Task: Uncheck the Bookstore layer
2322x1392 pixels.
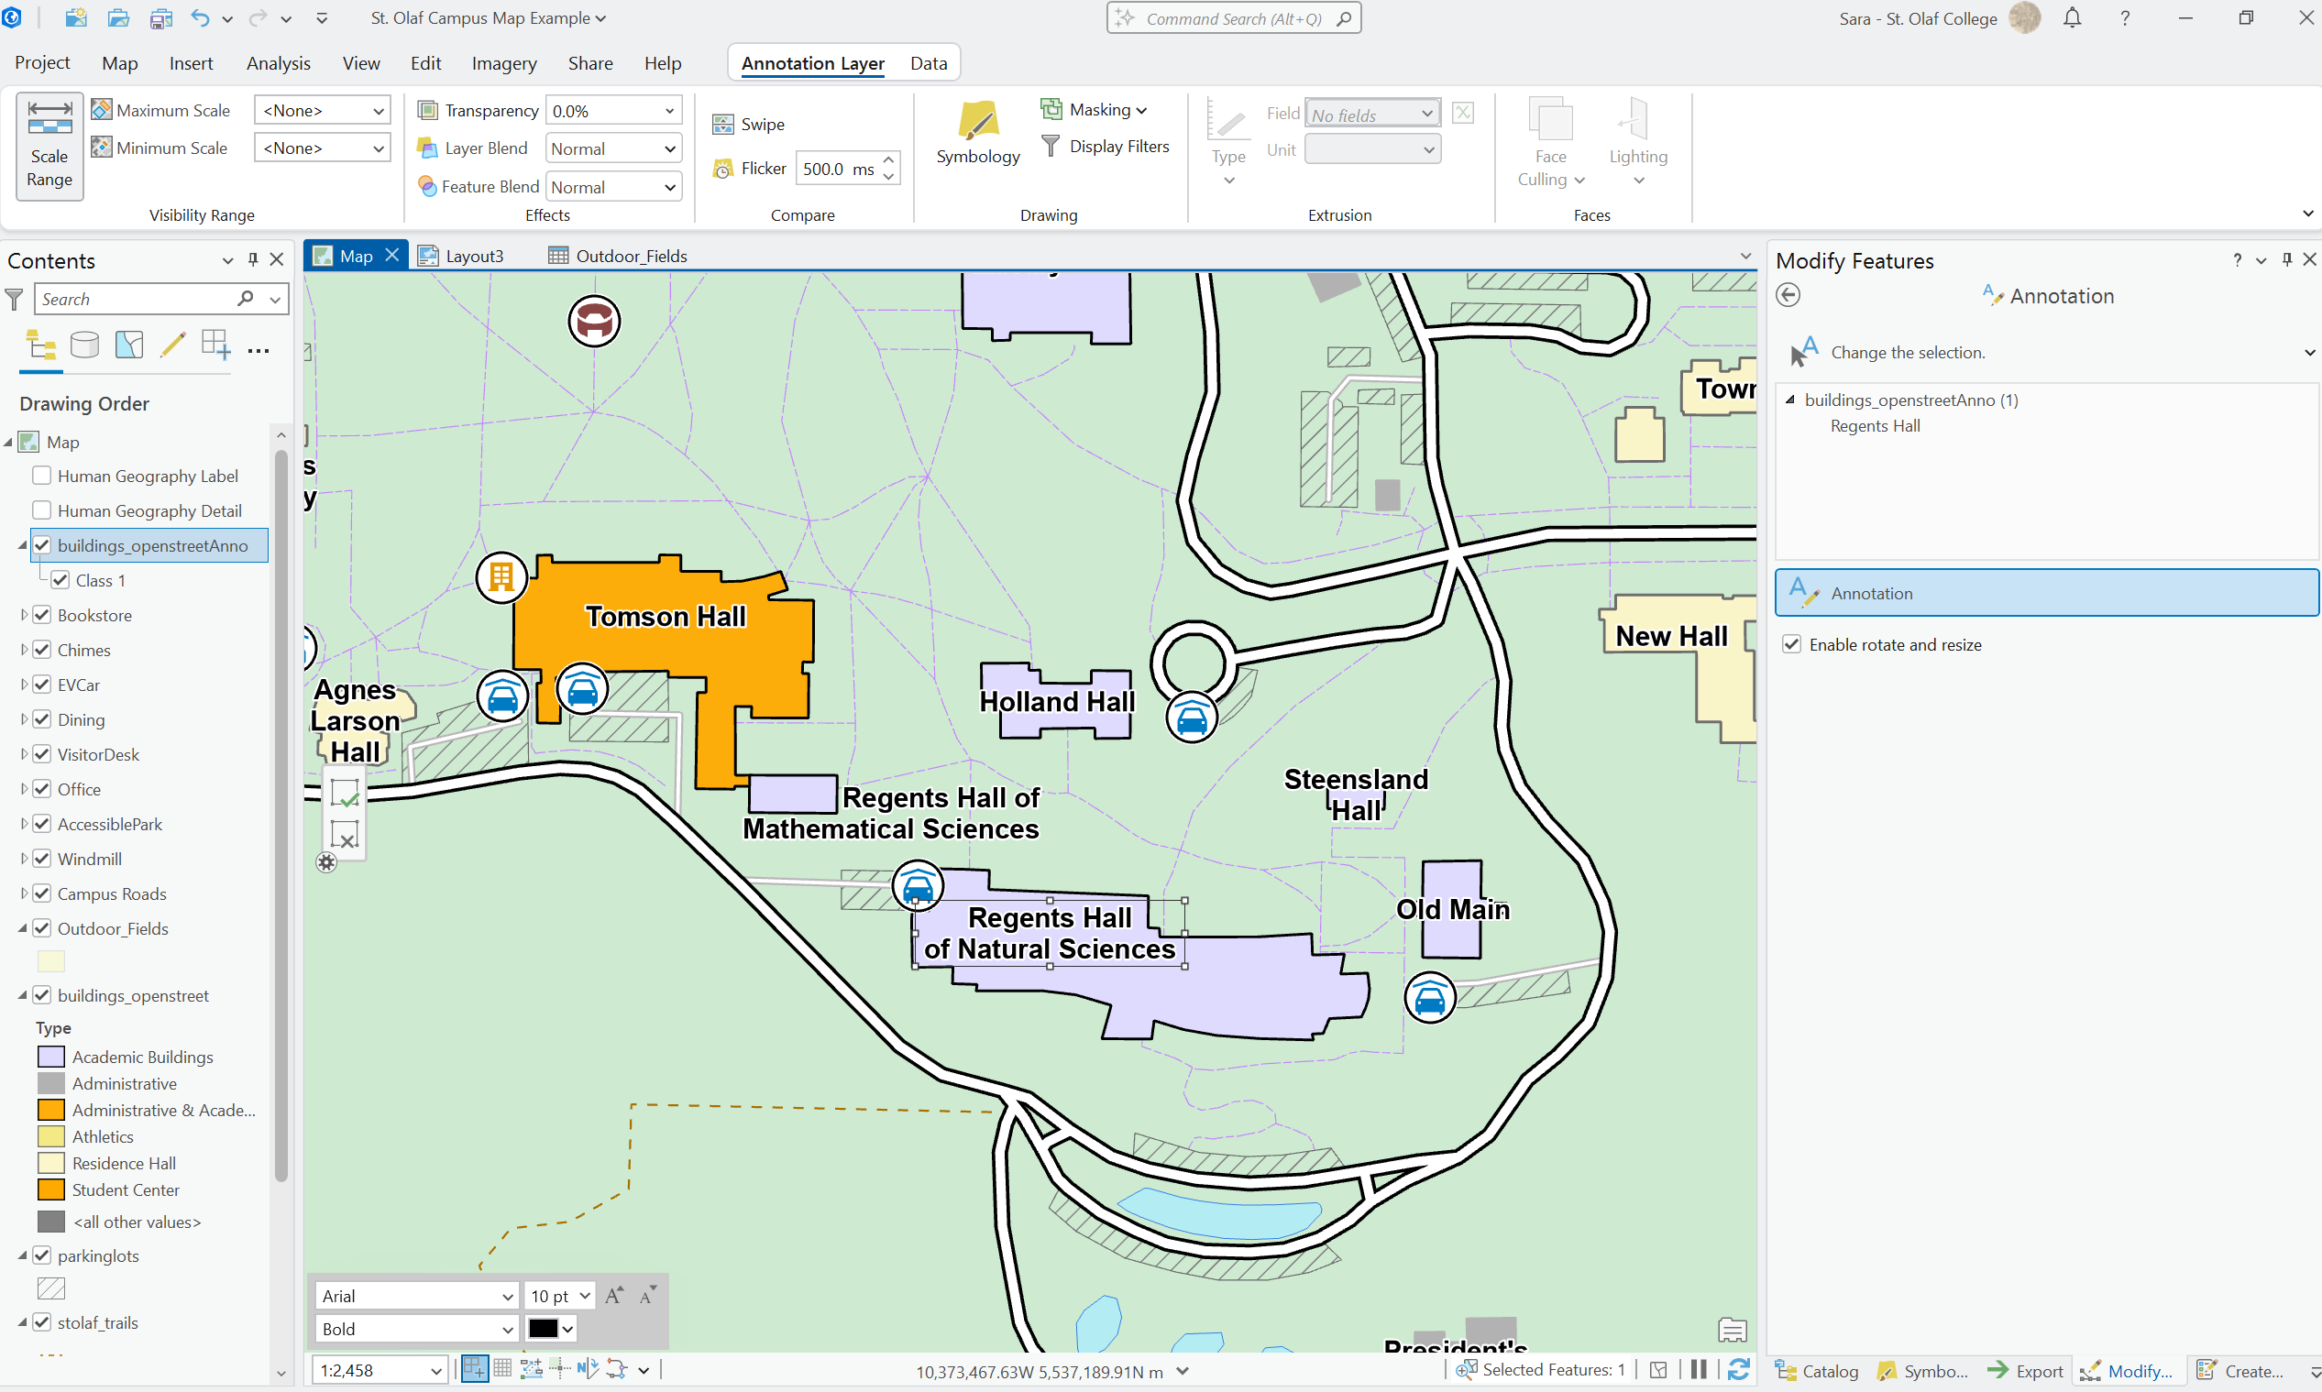Action: (x=42, y=615)
